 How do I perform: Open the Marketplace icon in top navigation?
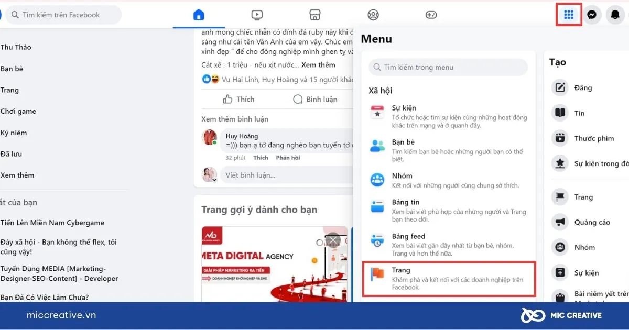pyautogui.click(x=314, y=15)
